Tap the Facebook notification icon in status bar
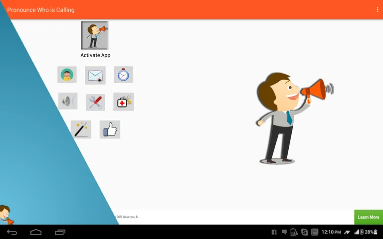The height and width of the screenshot is (239, 383). tap(274, 232)
